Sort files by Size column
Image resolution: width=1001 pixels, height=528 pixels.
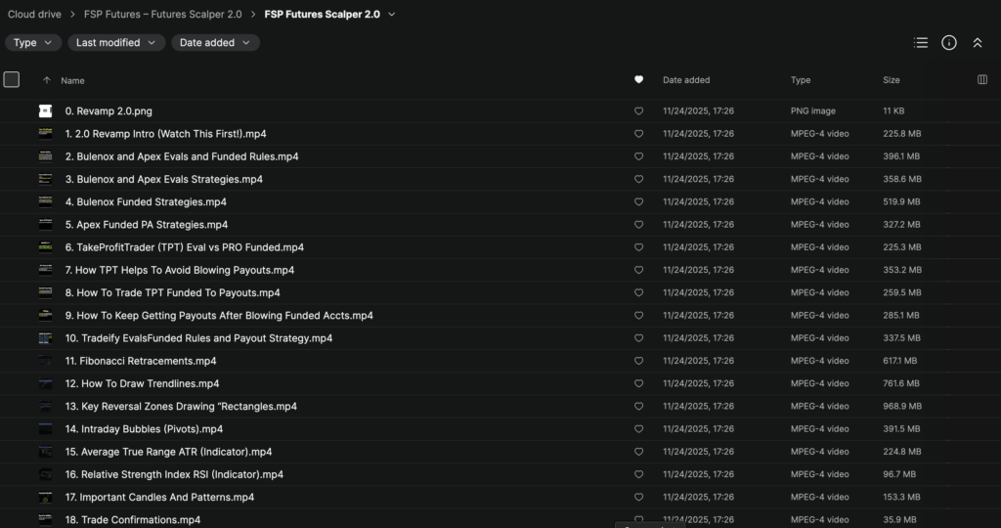(x=892, y=80)
